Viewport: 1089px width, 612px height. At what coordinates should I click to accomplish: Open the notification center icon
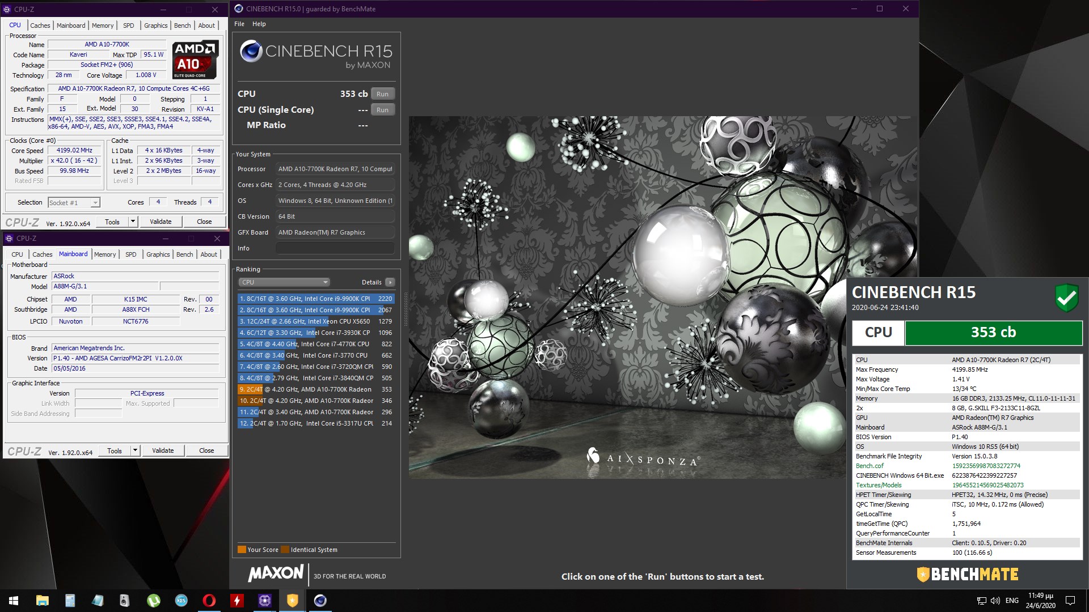(1070, 601)
